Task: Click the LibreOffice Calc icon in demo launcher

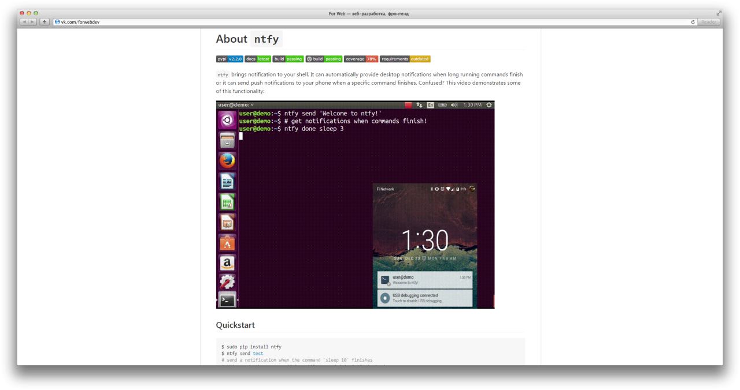Action: tap(227, 202)
